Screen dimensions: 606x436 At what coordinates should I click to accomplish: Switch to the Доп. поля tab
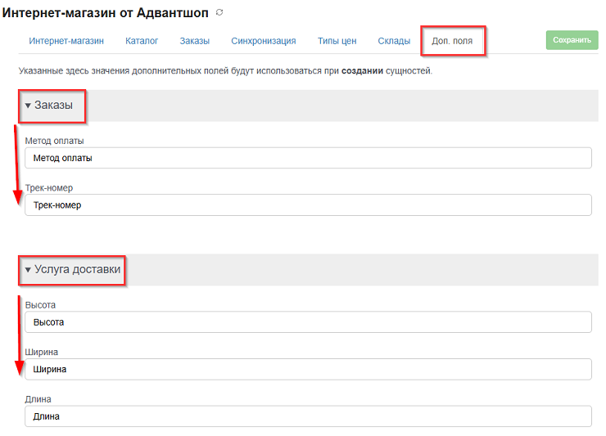click(x=452, y=41)
